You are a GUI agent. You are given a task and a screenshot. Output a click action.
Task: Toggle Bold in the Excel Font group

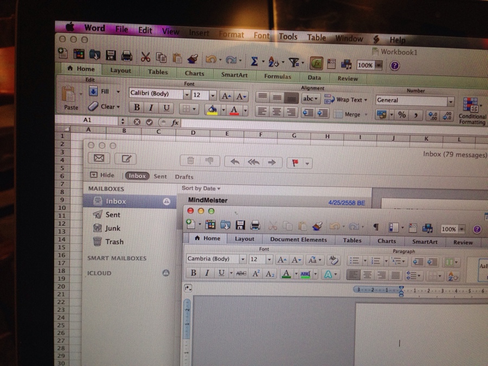[x=137, y=107]
